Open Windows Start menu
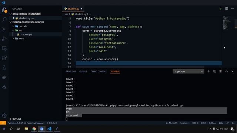The height and width of the screenshot is (133, 237). tap(4, 129)
